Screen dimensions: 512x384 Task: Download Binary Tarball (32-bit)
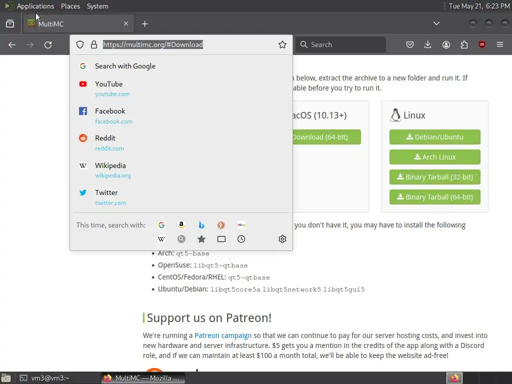pyautogui.click(x=434, y=177)
